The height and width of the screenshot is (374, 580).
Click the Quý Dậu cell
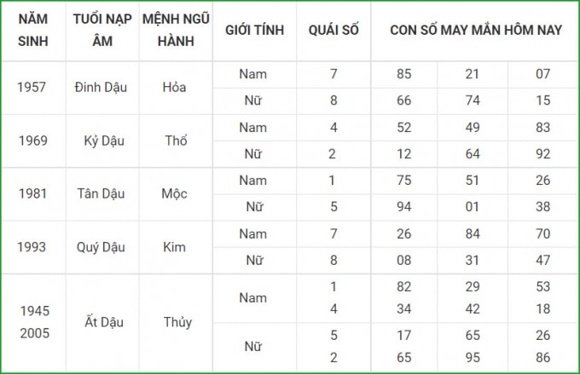coord(101,248)
